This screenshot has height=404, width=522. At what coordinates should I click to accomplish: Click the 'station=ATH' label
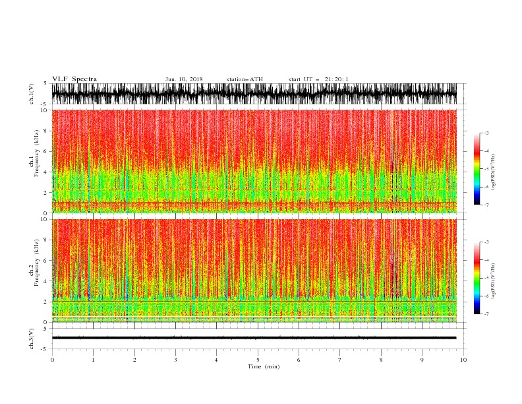pos(245,79)
